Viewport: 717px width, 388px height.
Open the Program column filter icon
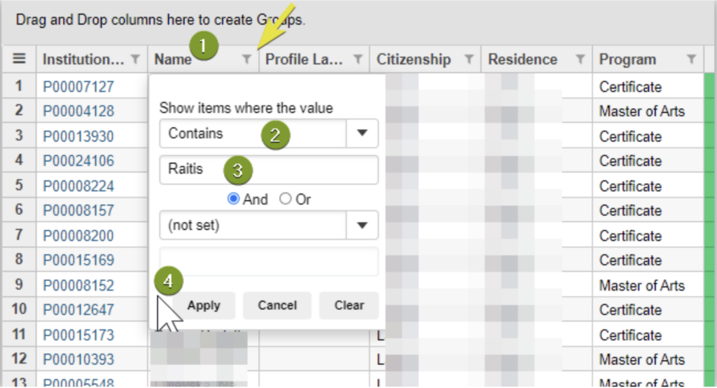point(691,59)
